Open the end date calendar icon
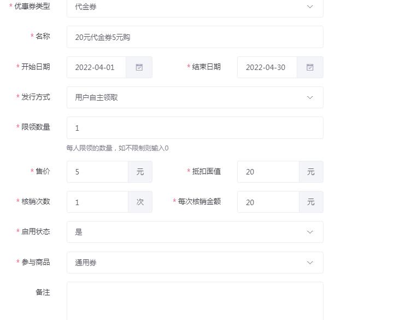The width and height of the screenshot is (412, 320). [x=310, y=67]
